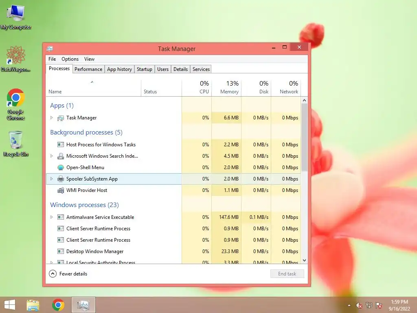Click the scrollbar down arrow

pos(304,260)
